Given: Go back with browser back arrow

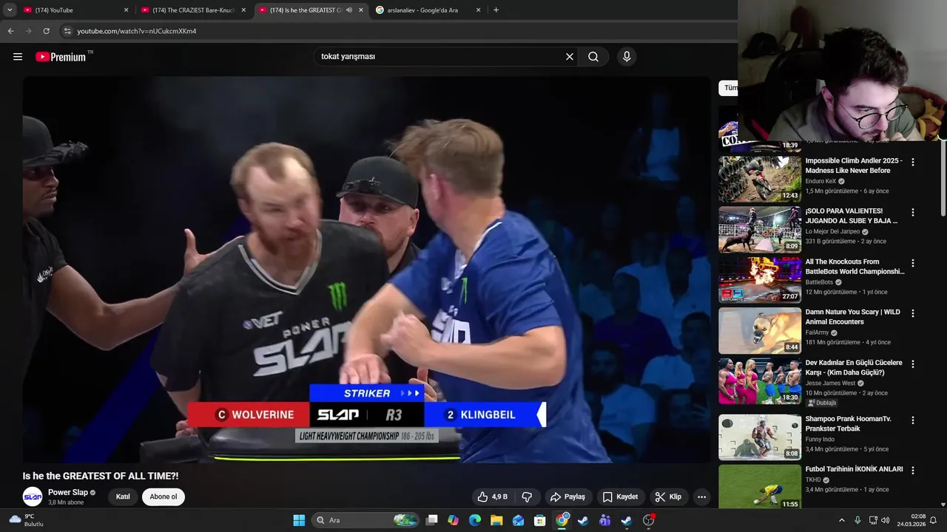Looking at the screenshot, I should [10, 31].
